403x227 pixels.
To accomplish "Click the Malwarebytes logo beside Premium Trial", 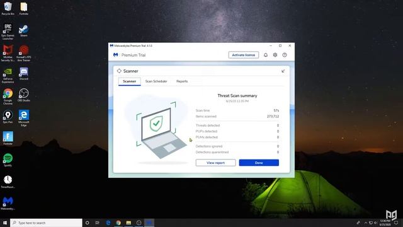I will pyautogui.click(x=116, y=55).
